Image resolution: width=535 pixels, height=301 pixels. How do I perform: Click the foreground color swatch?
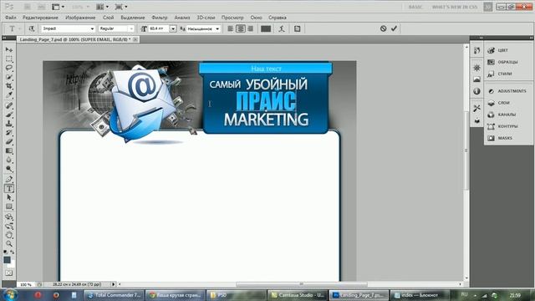(x=7, y=260)
